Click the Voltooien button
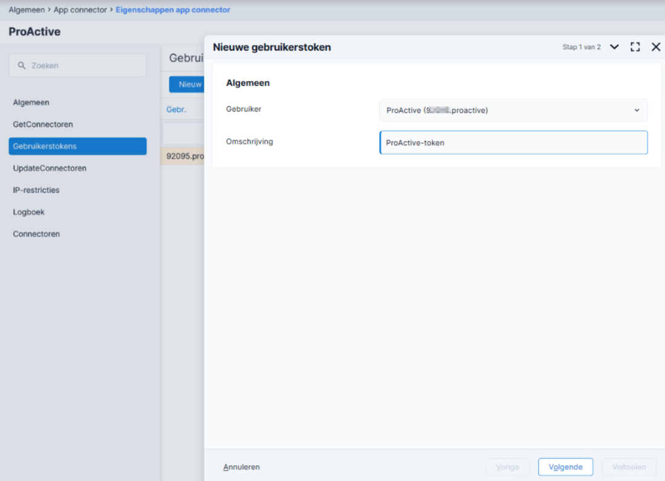Screen dimensions: 665x481 click(x=629, y=467)
